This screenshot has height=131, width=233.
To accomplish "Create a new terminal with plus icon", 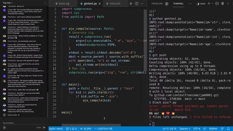I will pyautogui.click(x=209, y=4).
